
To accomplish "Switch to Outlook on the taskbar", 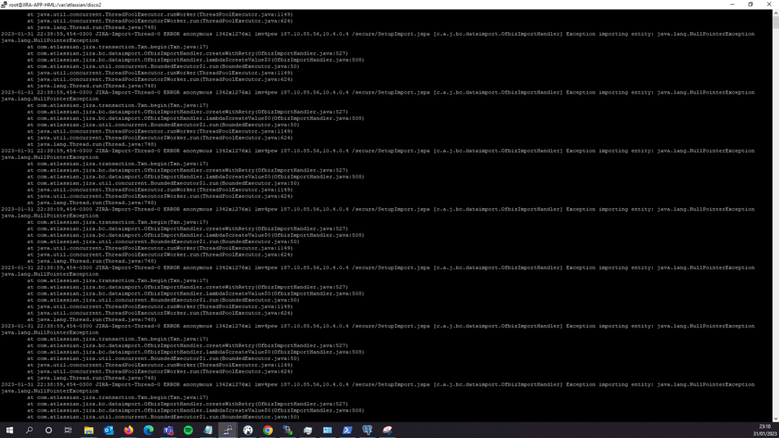I will 108,430.
